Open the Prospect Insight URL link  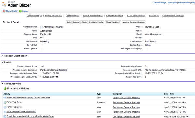[165, 70]
